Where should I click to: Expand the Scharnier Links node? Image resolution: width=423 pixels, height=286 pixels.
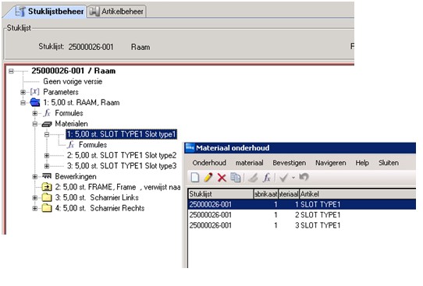click(35, 198)
